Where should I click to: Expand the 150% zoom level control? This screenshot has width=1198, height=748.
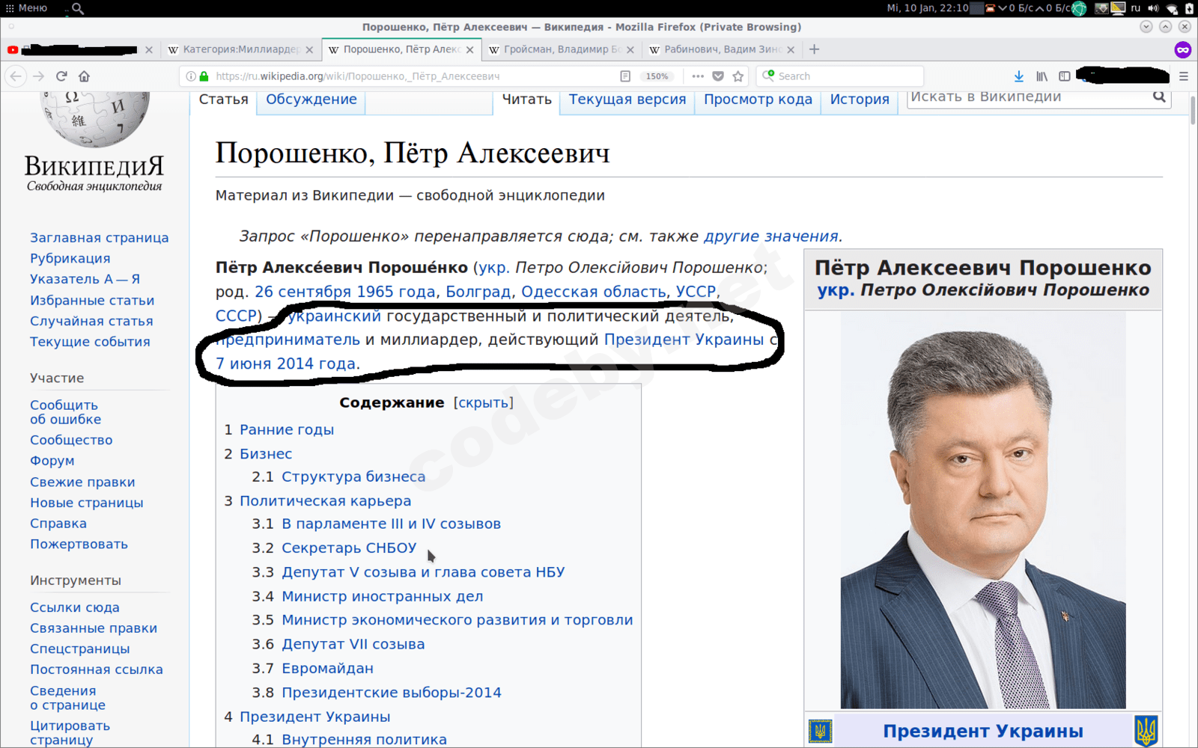point(657,76)
